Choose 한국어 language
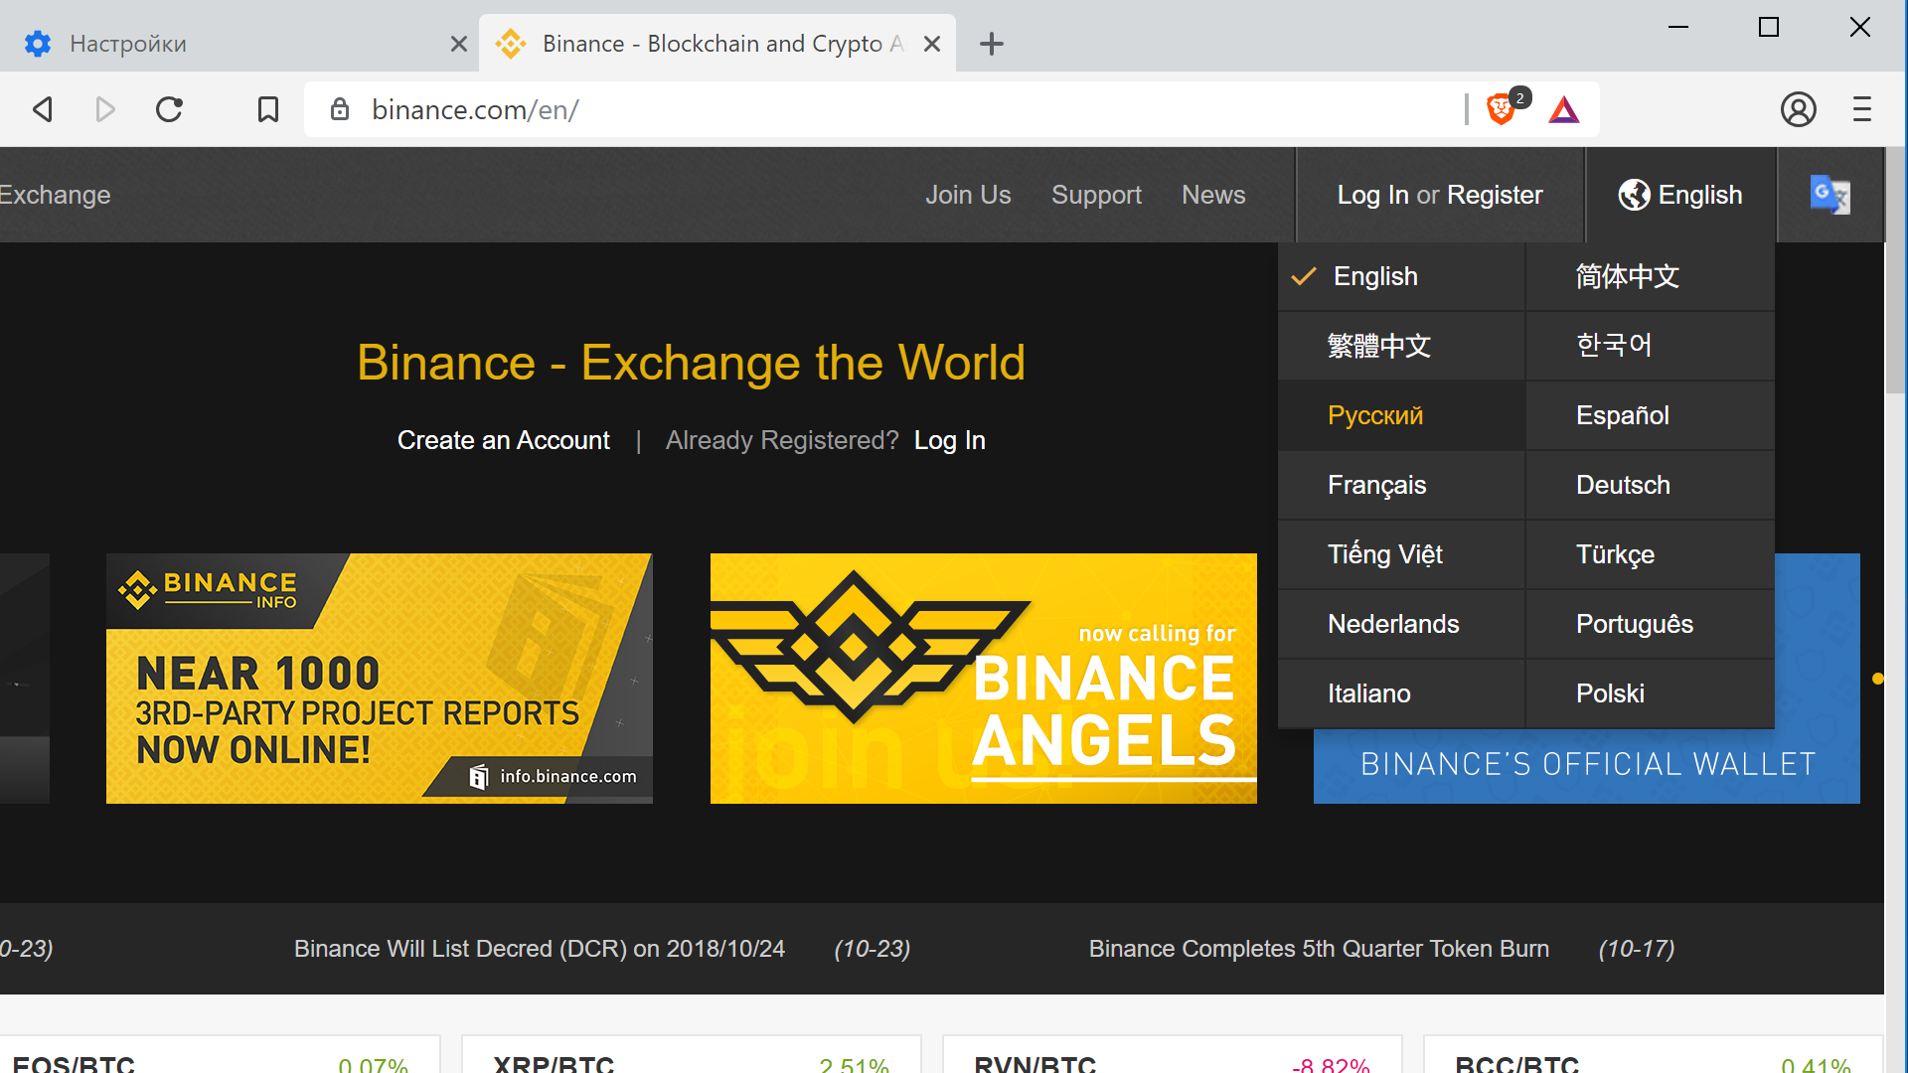This screenshot has width=1908, height=1073. [1650, 346]
